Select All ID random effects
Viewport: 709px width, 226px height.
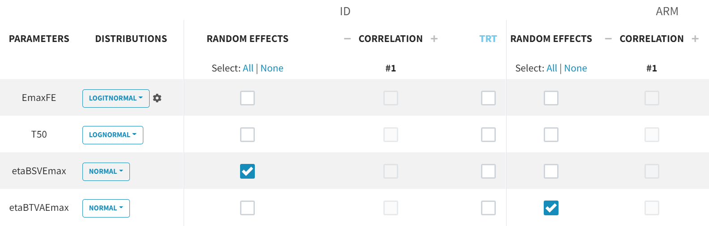pos(248,68)
